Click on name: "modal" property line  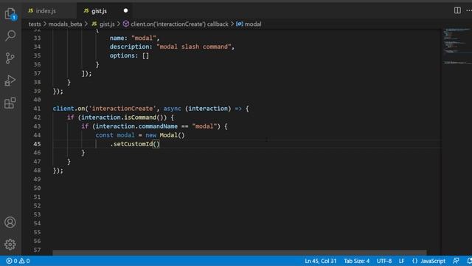[134, 38]
